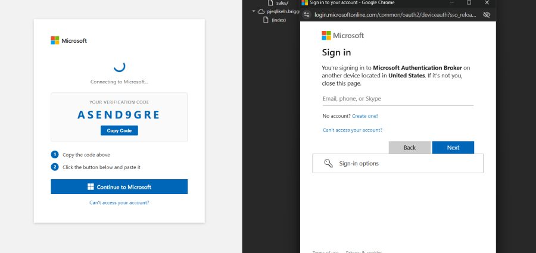Open Can't access your account link on left card
536x253 pixels.
click(119, 203)
